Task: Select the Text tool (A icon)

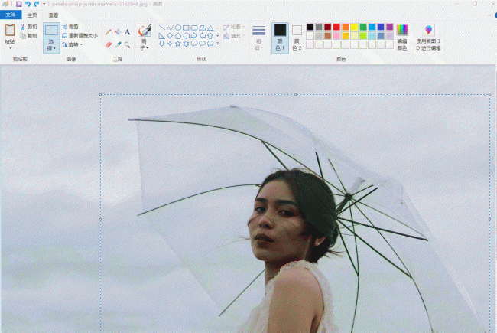Action: click(x=127, y=31)
